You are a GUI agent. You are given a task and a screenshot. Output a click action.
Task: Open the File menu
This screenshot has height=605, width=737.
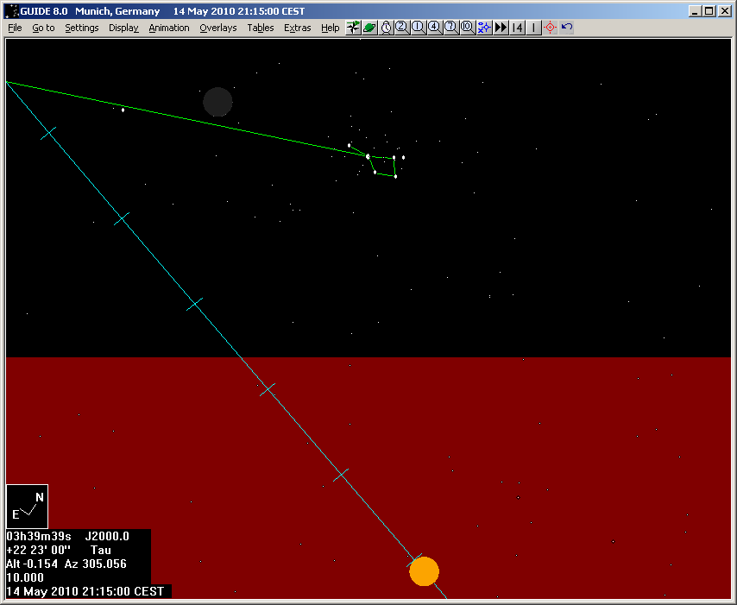(x=15, y=28)
